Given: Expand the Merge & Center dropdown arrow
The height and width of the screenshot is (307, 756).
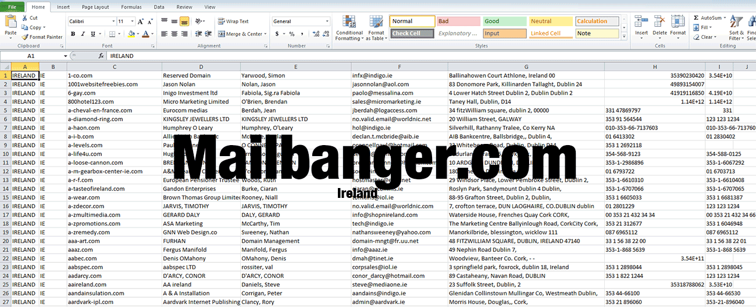Looking at the screenshot, I should pos(265,34).
